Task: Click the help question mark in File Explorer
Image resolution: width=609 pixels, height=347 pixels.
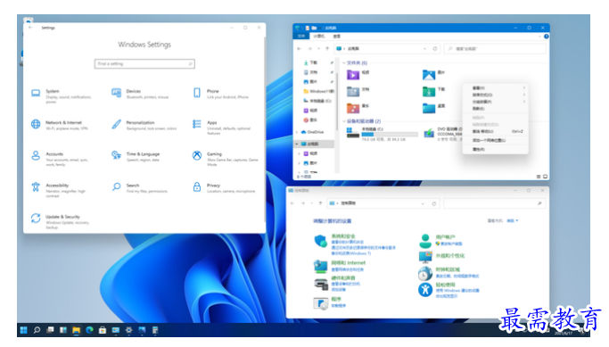Action: (x=546, y=37)
